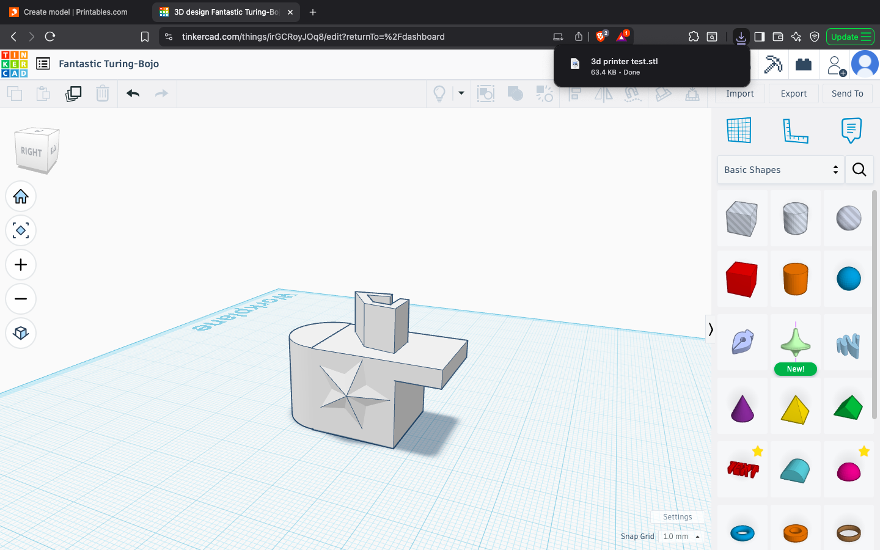Click the Import button
The width and height of the screenshot is (880, 550).
[740, 94]
